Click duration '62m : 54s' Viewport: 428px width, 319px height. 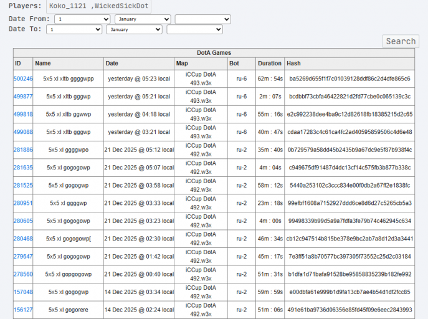click(x=270, y=79)
